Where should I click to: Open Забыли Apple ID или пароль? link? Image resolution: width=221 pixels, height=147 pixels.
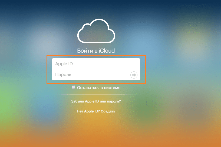(x=96, y=101)
